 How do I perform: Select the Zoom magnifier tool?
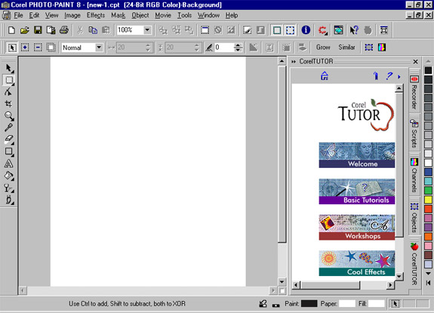click(9, 116)
